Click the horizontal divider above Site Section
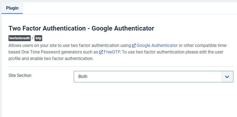The image size is (237, 117). point(121,66)
